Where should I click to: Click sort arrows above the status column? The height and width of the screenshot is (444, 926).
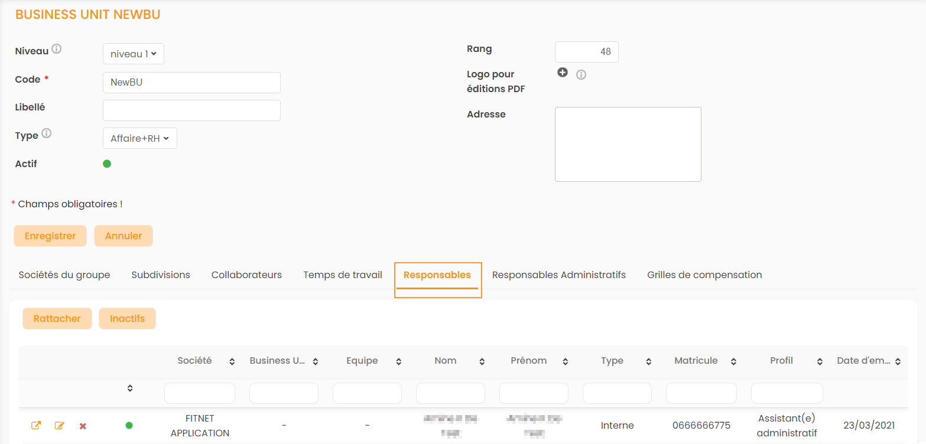click(x=130, y=388)
